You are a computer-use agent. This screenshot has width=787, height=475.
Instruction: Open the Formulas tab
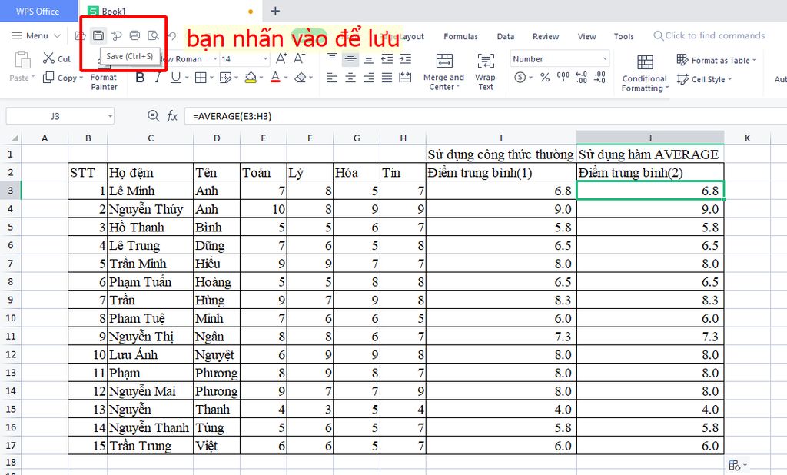point(461,36)
